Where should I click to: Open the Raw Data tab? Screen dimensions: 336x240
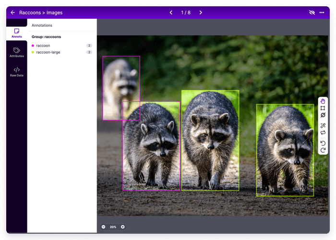(16, 72)
